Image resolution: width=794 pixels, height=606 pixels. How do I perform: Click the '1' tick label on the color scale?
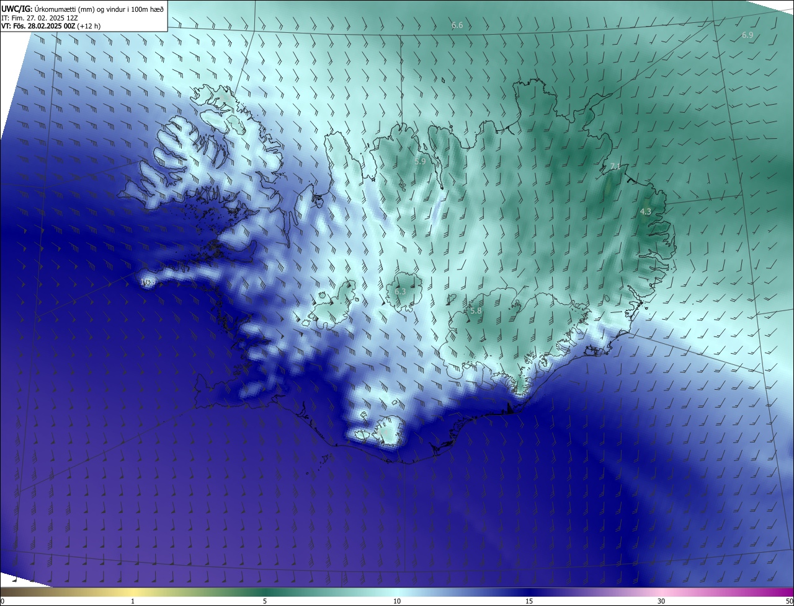pyautogui.click(x=133, y=601)
